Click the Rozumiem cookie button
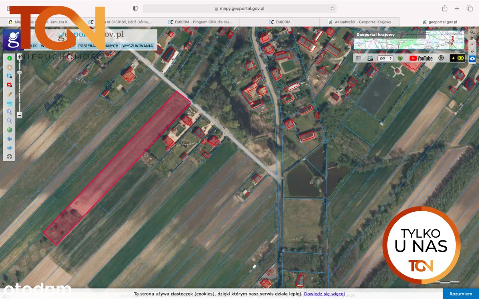Screen dimensions: 479x299 click(x=460, y=294)
